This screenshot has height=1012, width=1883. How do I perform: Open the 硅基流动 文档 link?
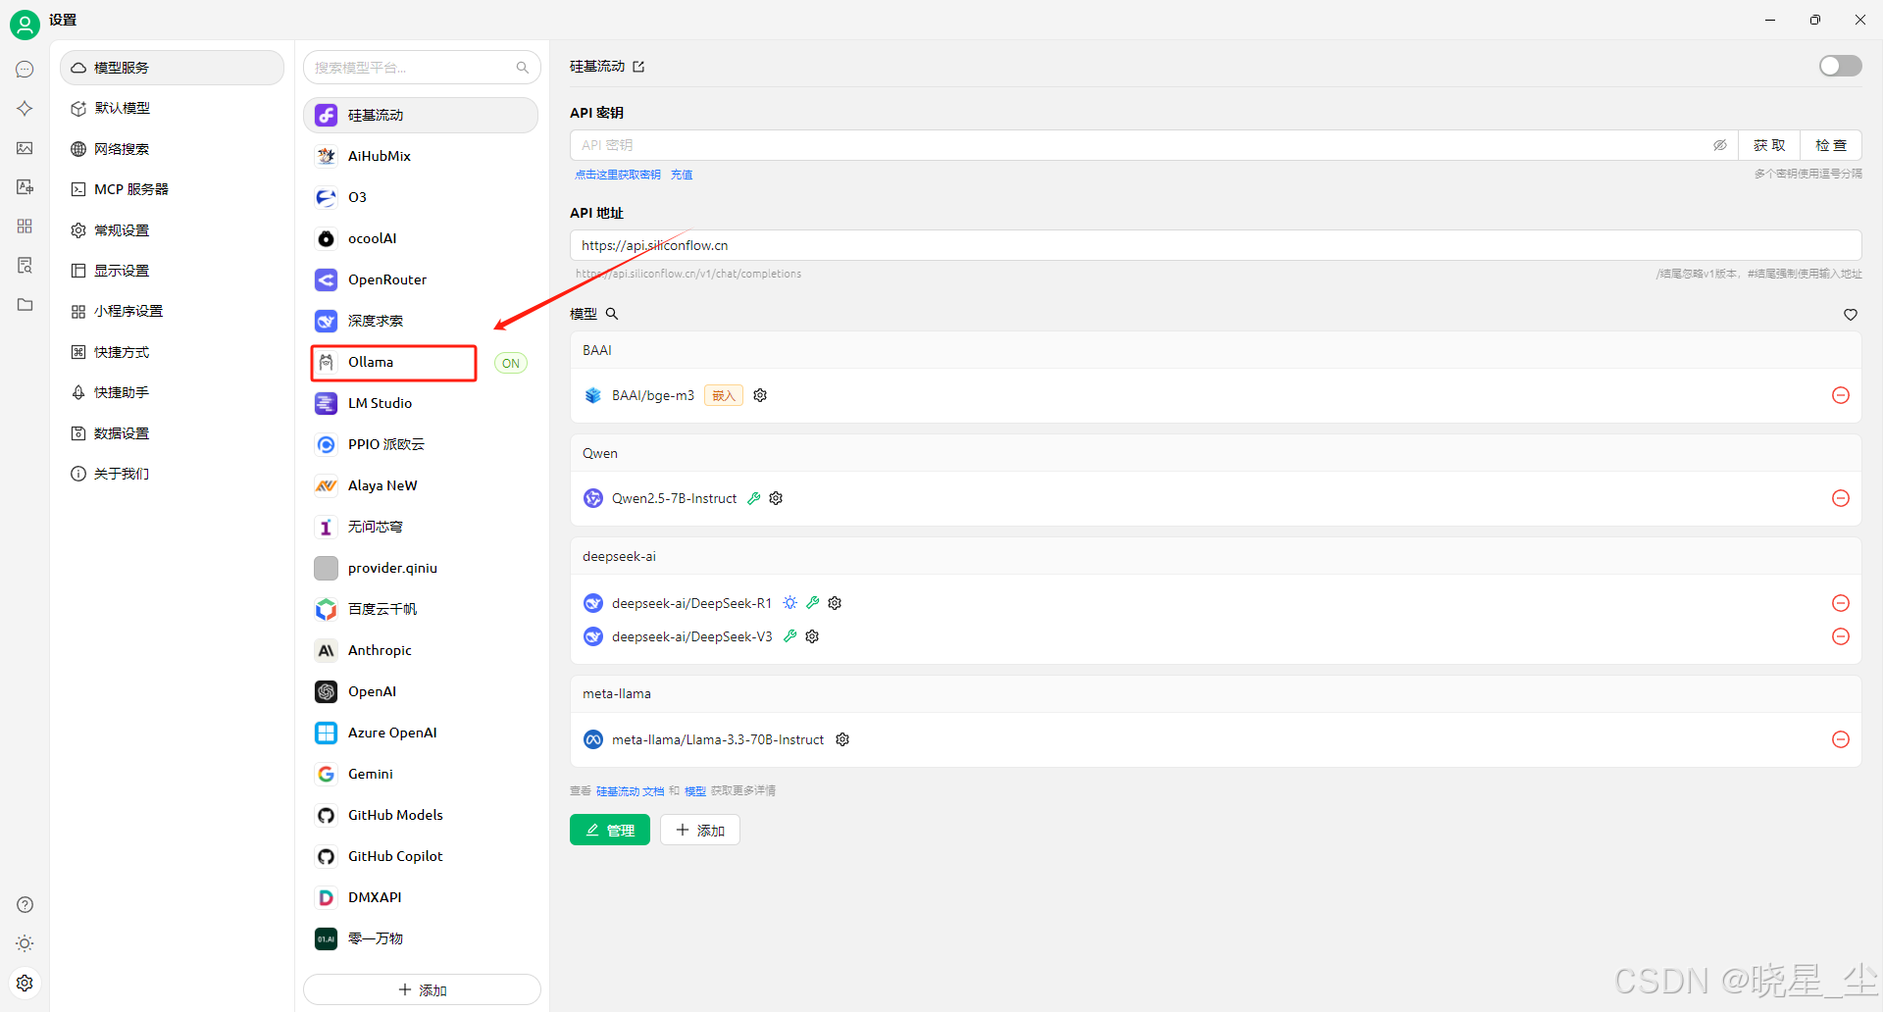tap(630, 791)
